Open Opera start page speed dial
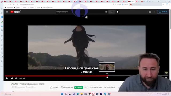Viewport: 171px width, 96px height. click(14, 5)
